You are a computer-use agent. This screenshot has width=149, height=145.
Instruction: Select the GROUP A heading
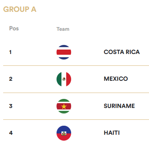(20, 9)
